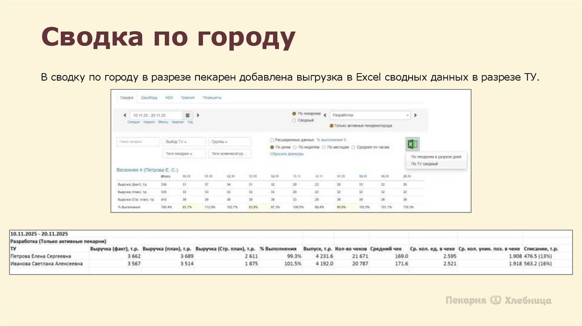Switch to the Транзит tab

pyautogui.click(x=188, y=98)
